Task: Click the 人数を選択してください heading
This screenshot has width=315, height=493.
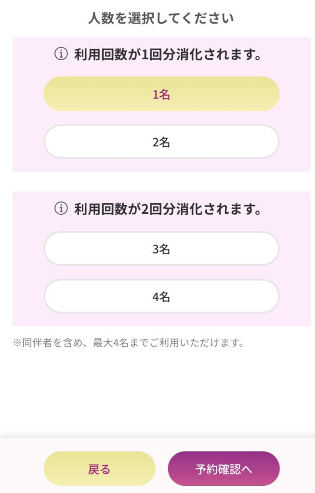Action: [x=161, y=19]
